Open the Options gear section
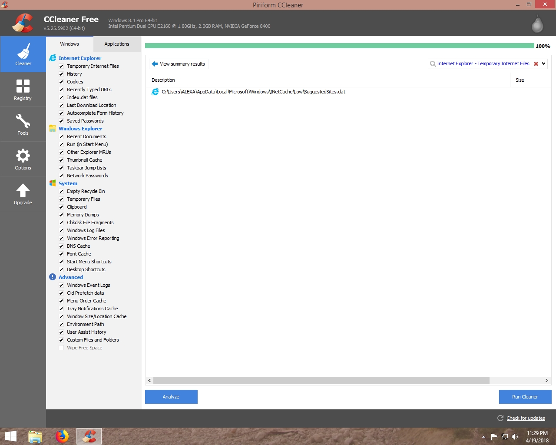556x445 pixels. coord(23,156)
